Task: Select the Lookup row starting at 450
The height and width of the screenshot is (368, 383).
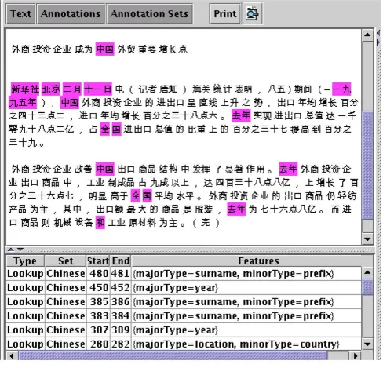Action: (x=184, y=288)
